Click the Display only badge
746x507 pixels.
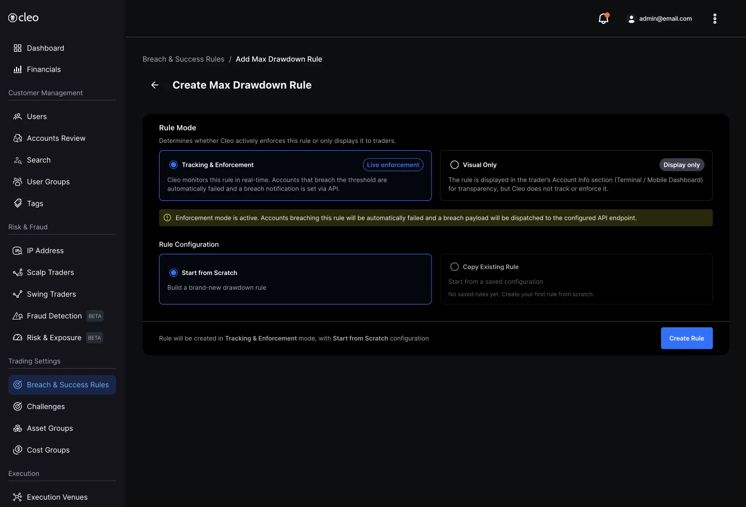coord(681,165)
